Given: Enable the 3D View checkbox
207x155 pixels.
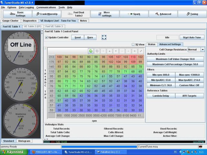Looking at the screenshot, I should [x=133, y=45].
